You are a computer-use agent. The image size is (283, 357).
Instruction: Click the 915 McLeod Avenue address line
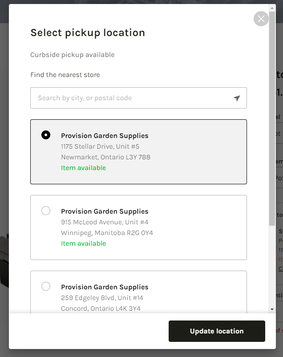pos(105,222)
